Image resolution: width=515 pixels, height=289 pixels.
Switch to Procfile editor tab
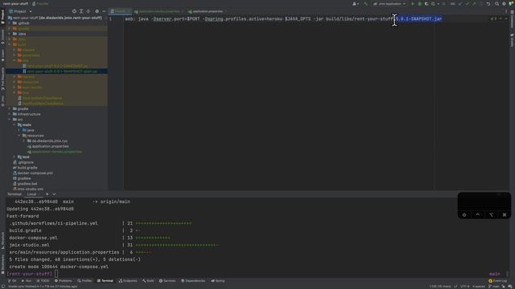click(120, 11)
